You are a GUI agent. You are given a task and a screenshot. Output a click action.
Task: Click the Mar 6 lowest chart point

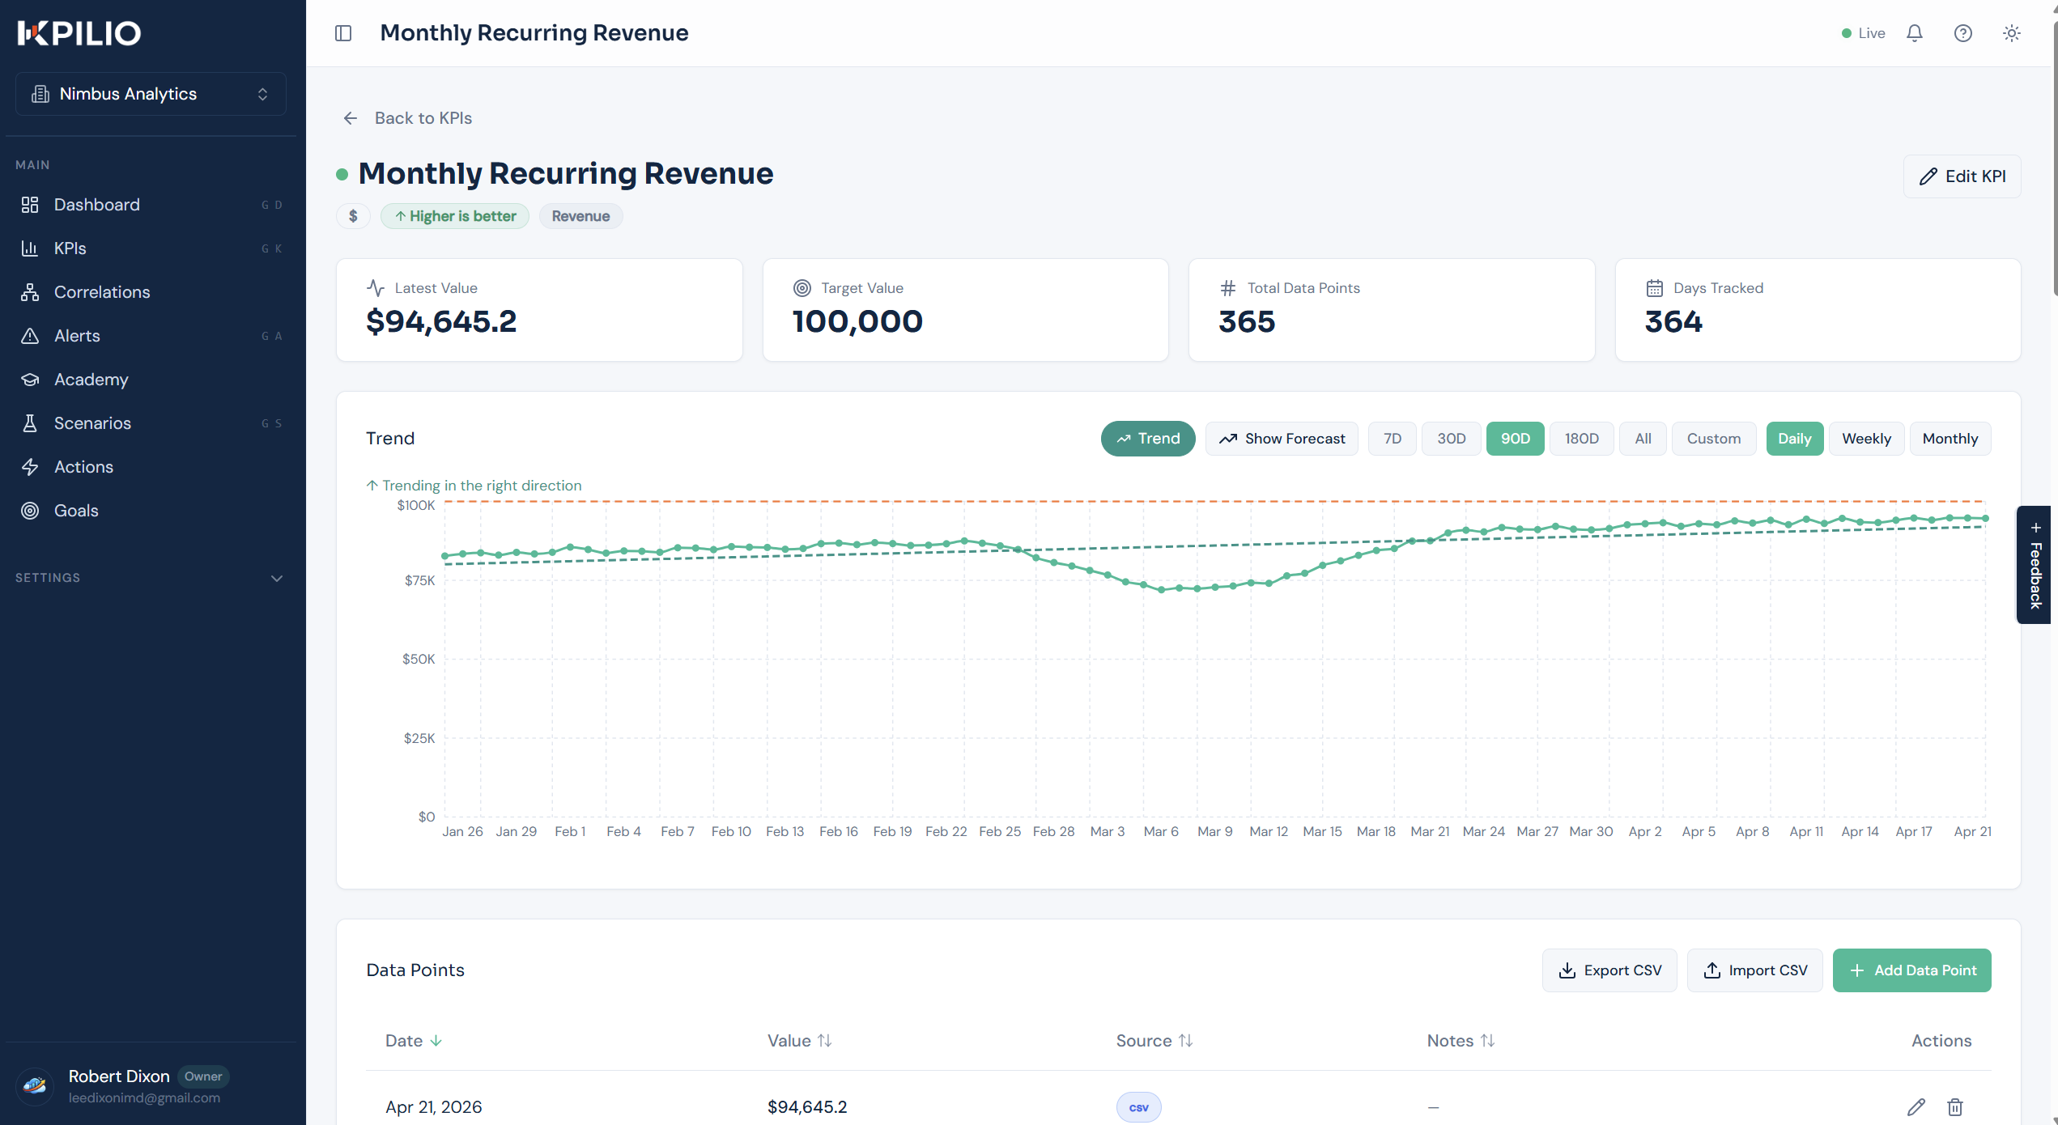(x=1162, y=590)
